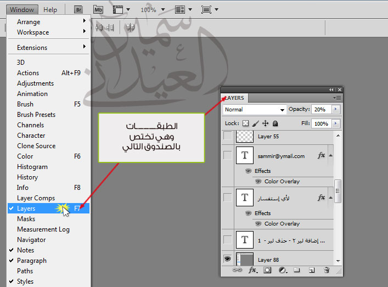Image resolution: width=388 pixels, height=287 pixels.
Task: Show the Channels panel from the menu
Action: click(x=48, y=125)
